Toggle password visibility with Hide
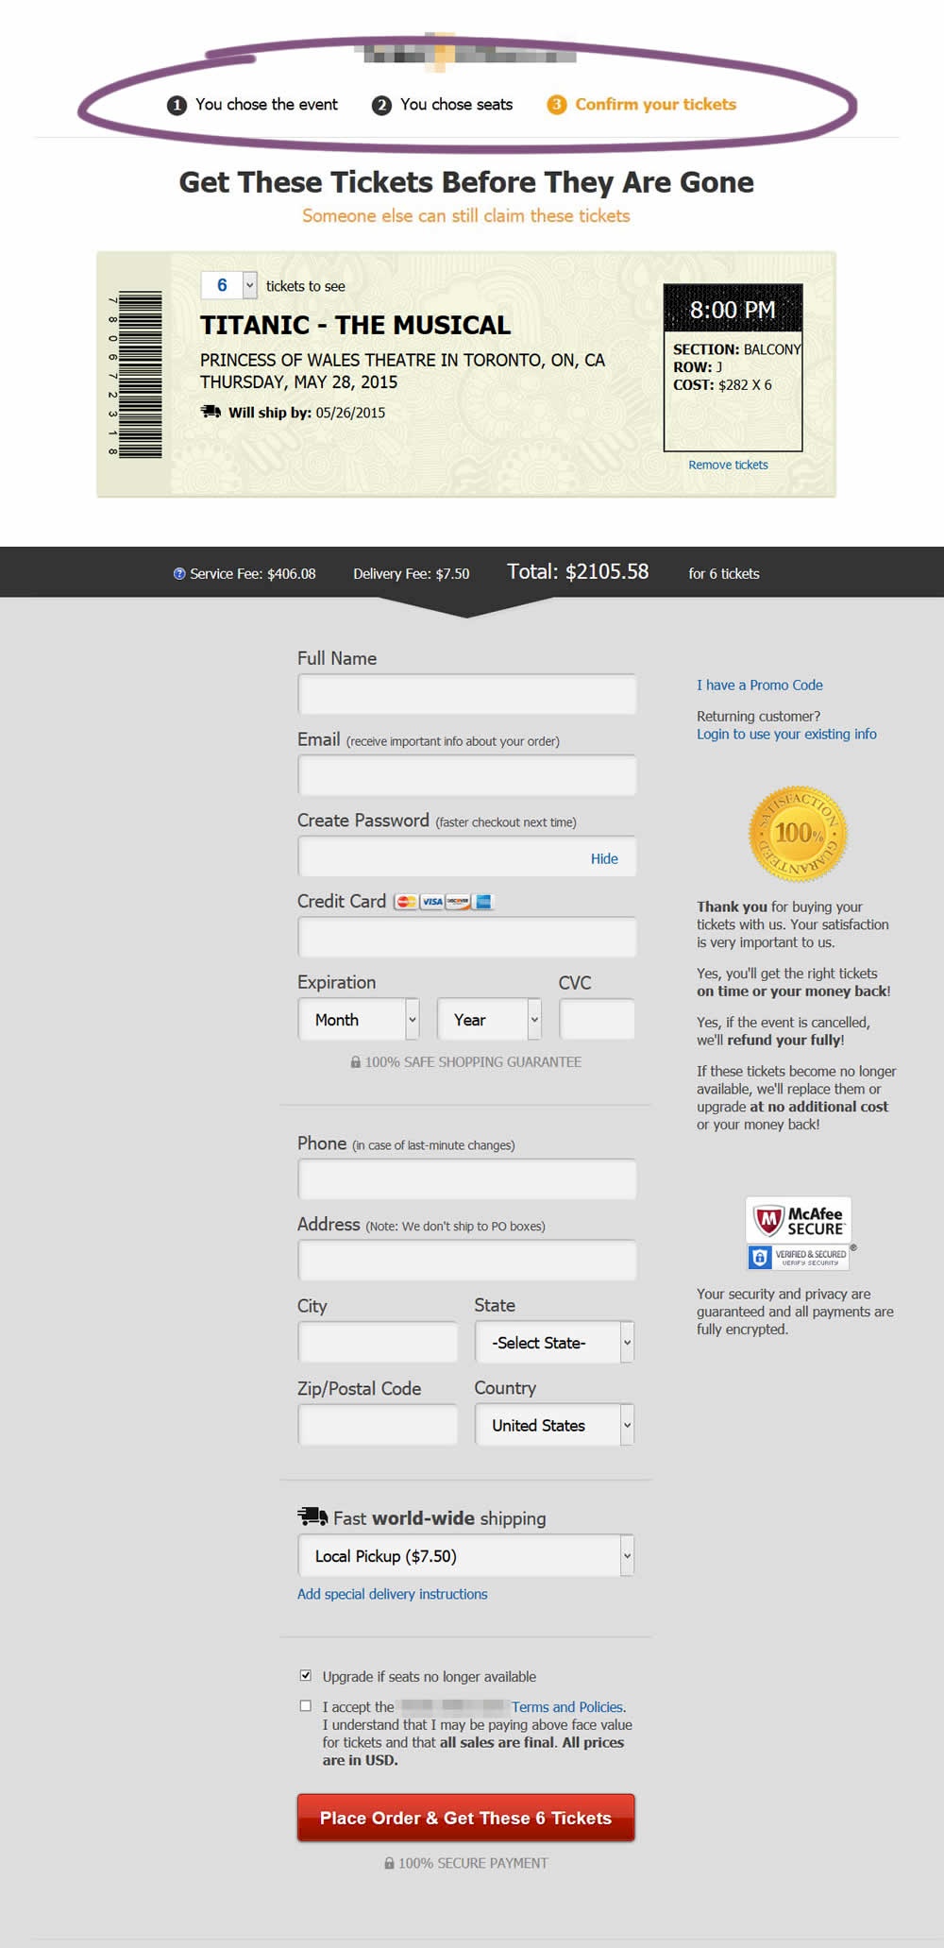The width and height of the screenshot is (944, 1948). tap(604, 858)
